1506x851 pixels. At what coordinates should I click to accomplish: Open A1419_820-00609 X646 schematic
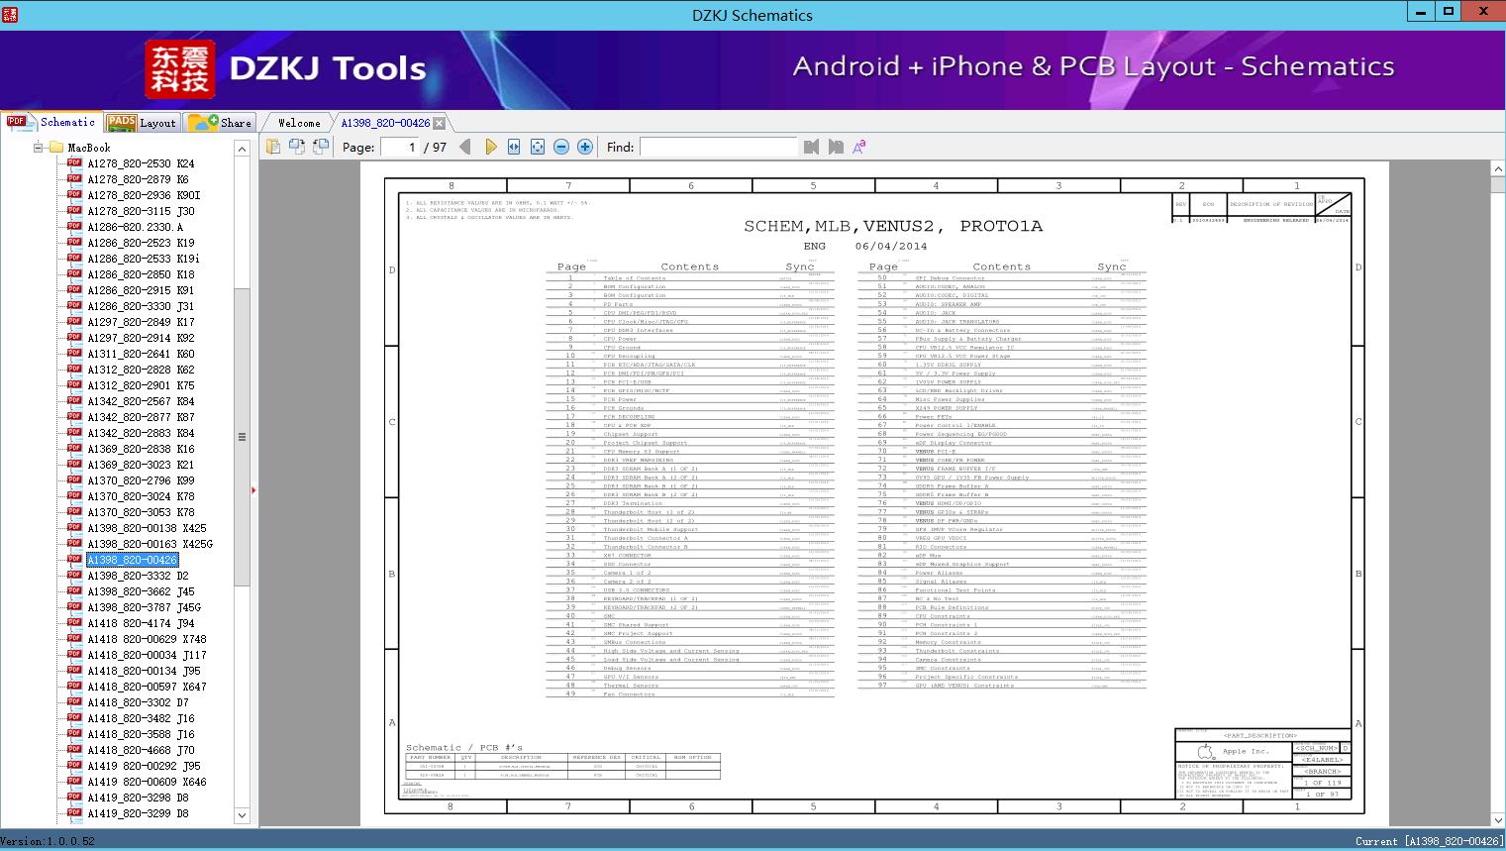click(147, 782)
